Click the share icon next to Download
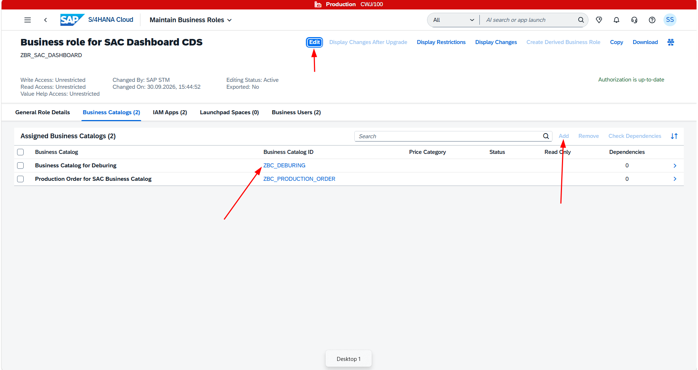The height and width of the screenshot is (370, 698). (x=671, y=42)
